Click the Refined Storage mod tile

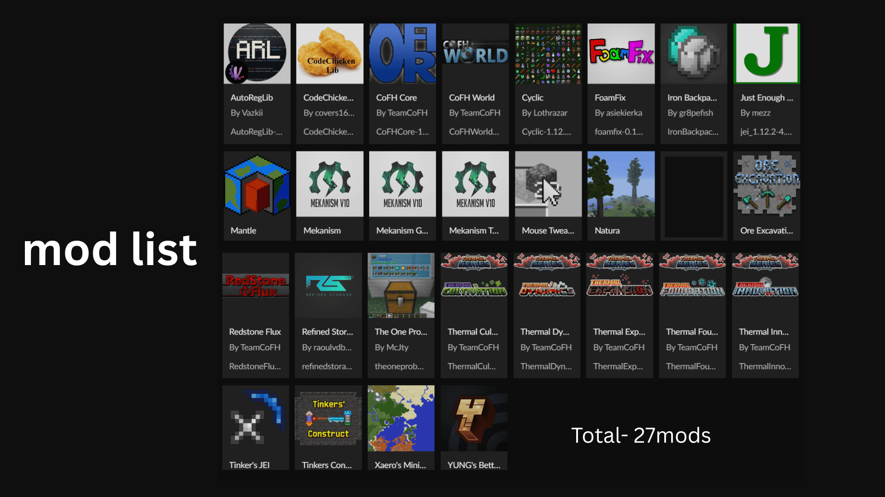pos(328,285)
